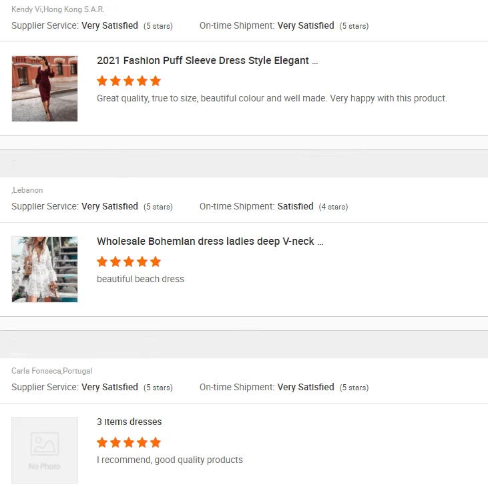Click Carla Fonseca's On-time Shipment Very Satisfied rating
488x493 pixels.
[x=306, y=387]
